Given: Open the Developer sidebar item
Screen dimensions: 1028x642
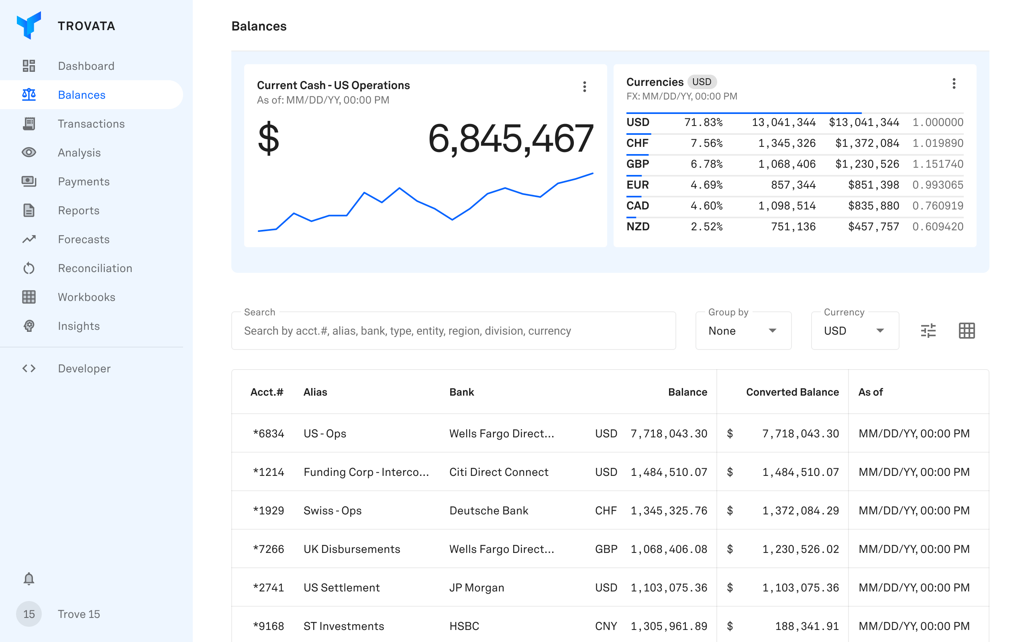Looking at the screenshot, I should (x=84, y=369).
